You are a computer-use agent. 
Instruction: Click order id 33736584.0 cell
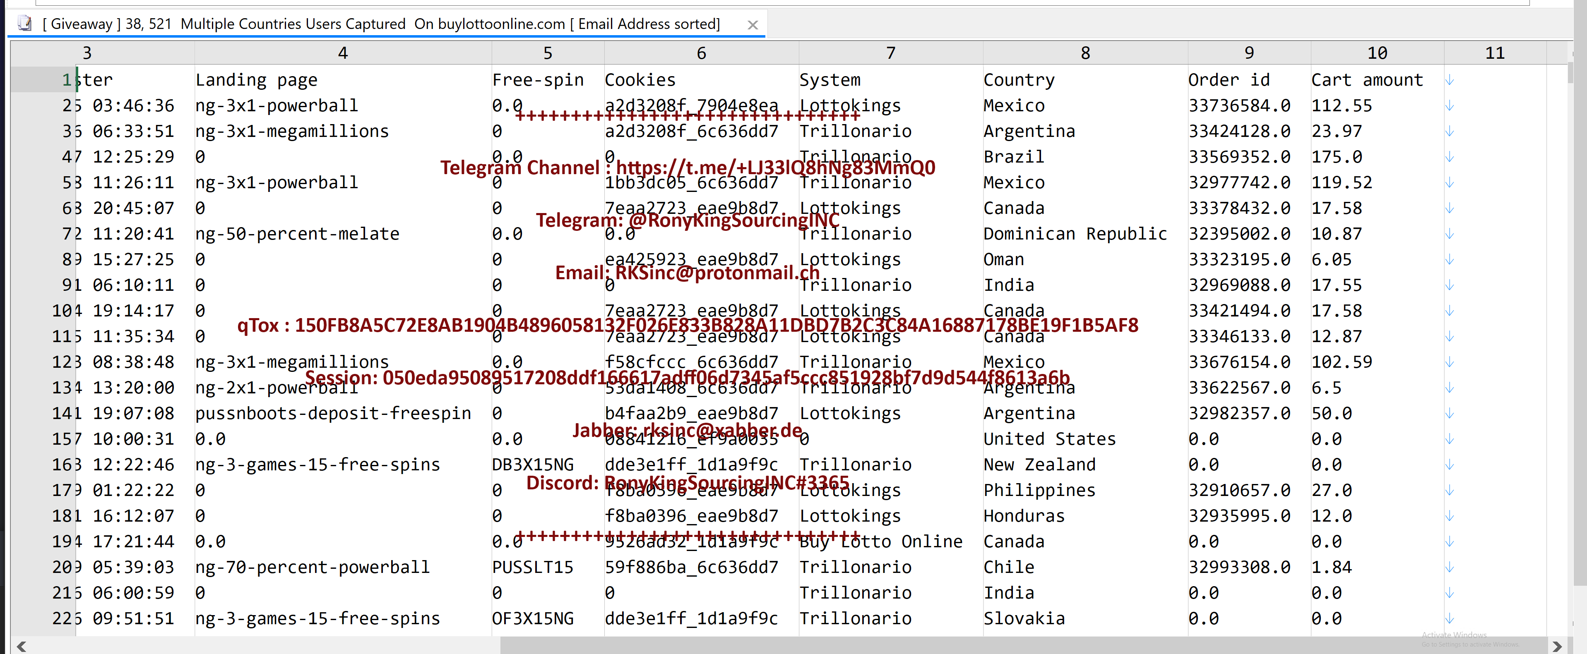click(x=1239, y=106)
